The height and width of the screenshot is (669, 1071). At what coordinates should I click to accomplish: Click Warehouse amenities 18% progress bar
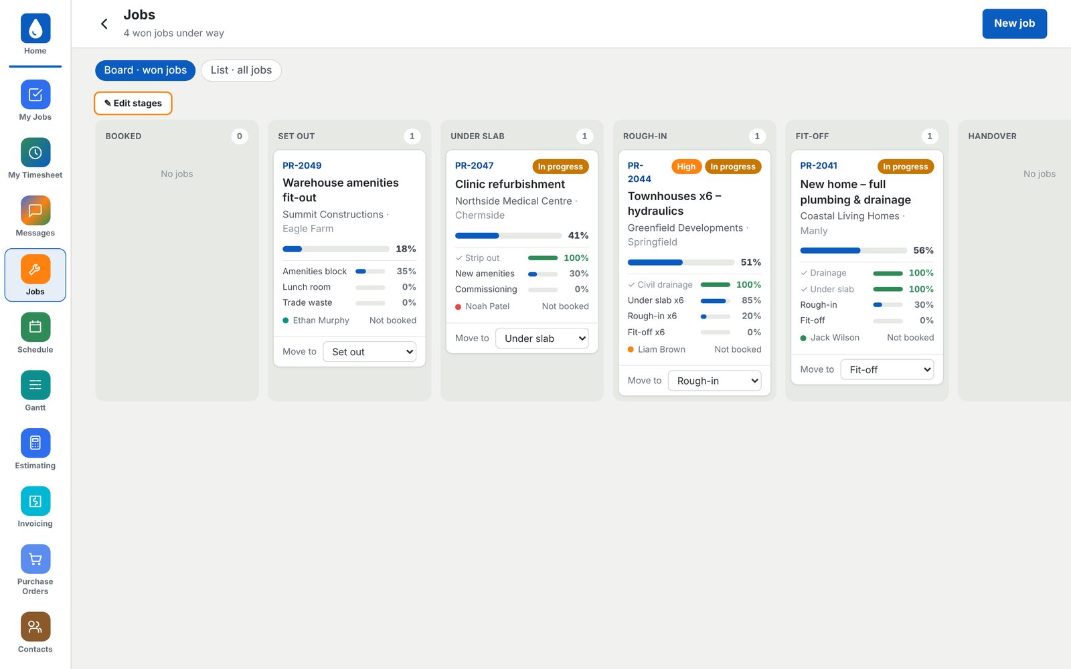336,249
